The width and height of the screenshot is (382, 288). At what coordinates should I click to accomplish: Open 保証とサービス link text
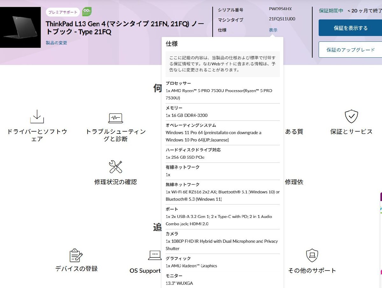point(351,132)
